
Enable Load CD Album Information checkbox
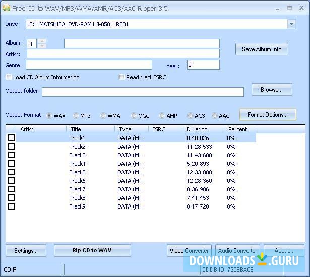click(9, 77)
